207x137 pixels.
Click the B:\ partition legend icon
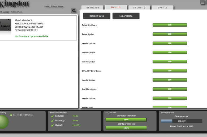[x=11, y=115]
